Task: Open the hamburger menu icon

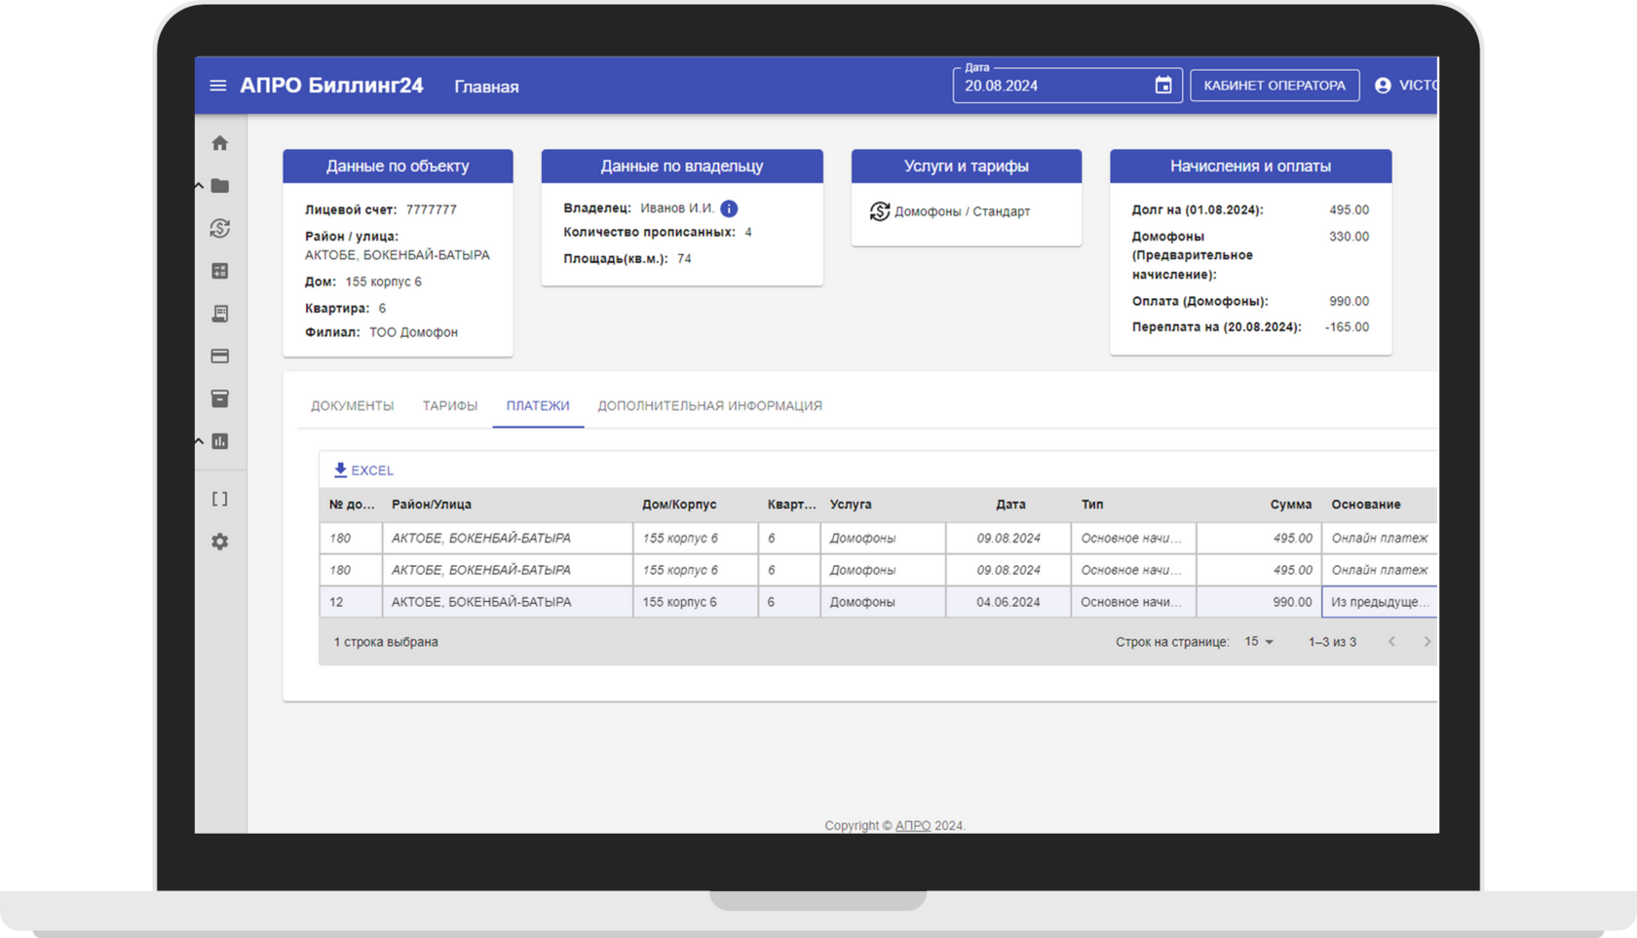Action: point(218,86)
